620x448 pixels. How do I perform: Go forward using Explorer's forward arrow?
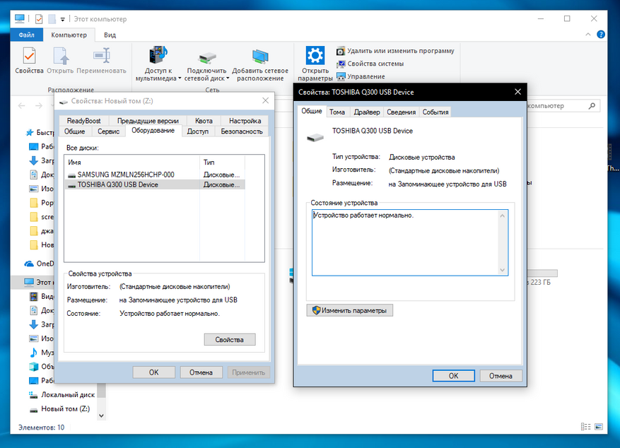point(39,106)
